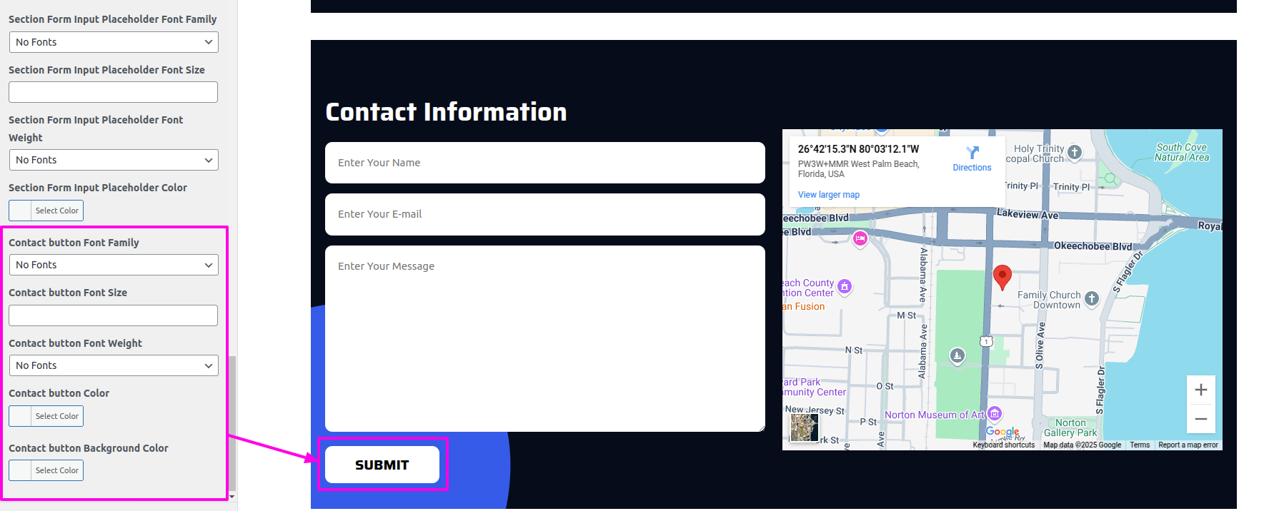Click the map coordinates 26°42'15.3"N text
1279x511 pixels.
tap(858, 149)
